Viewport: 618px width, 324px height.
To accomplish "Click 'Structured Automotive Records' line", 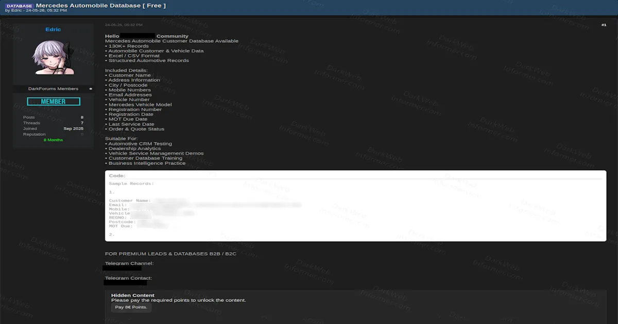I will (x=147, y=60).
